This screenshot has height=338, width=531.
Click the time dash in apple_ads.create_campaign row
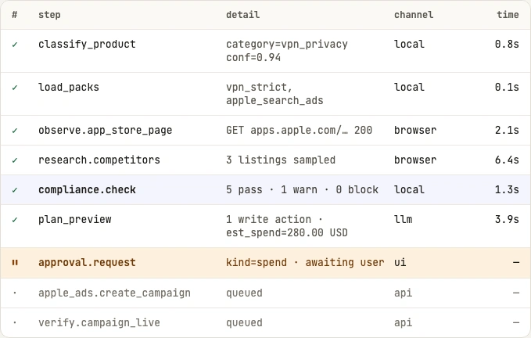click(516, 293)
